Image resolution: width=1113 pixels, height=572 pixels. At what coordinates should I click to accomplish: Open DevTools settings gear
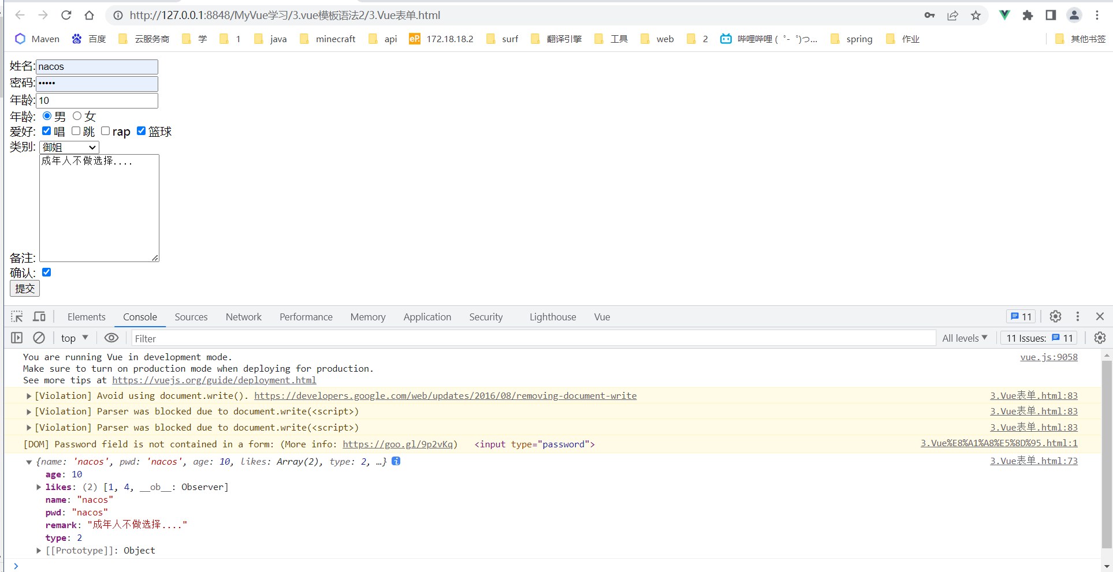pyautogui.click(x=1055, y=316)
